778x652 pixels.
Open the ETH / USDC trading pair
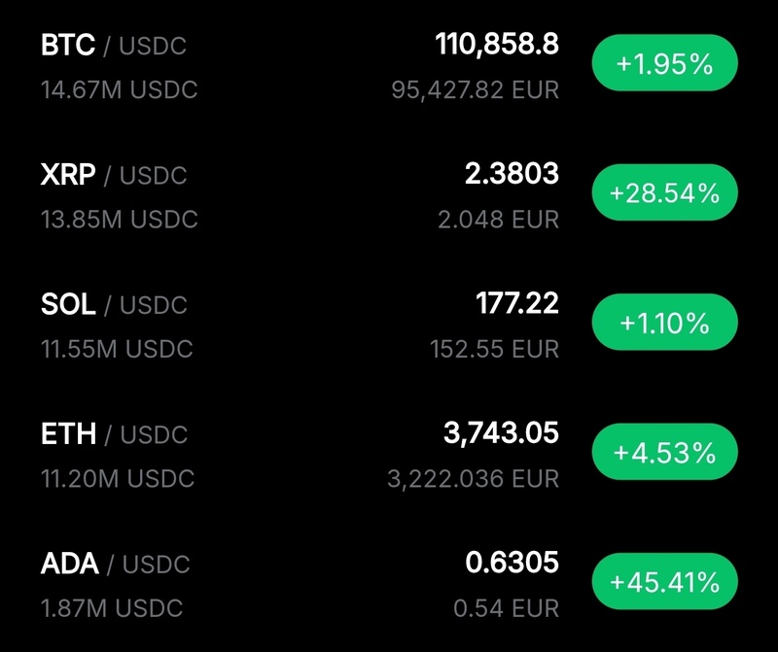(114, 433)
